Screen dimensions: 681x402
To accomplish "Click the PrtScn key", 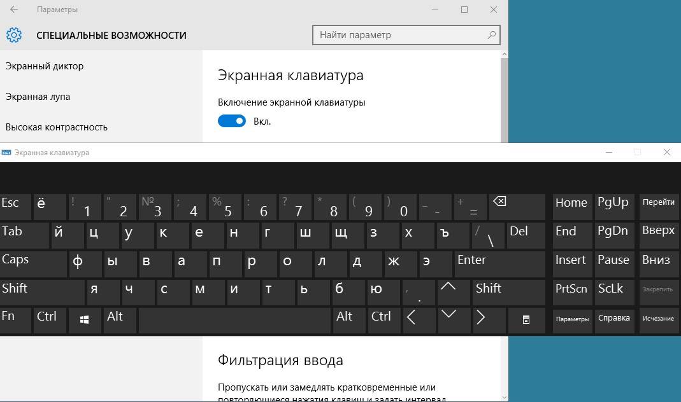I will click(573, 293).
